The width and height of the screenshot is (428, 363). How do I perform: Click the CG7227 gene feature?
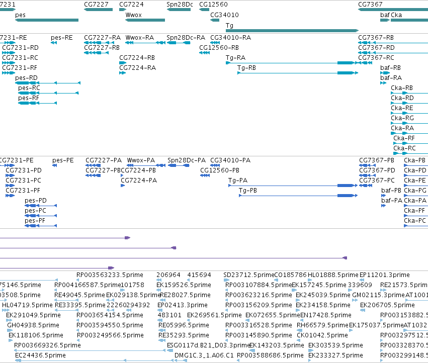[x=98, y=10]
